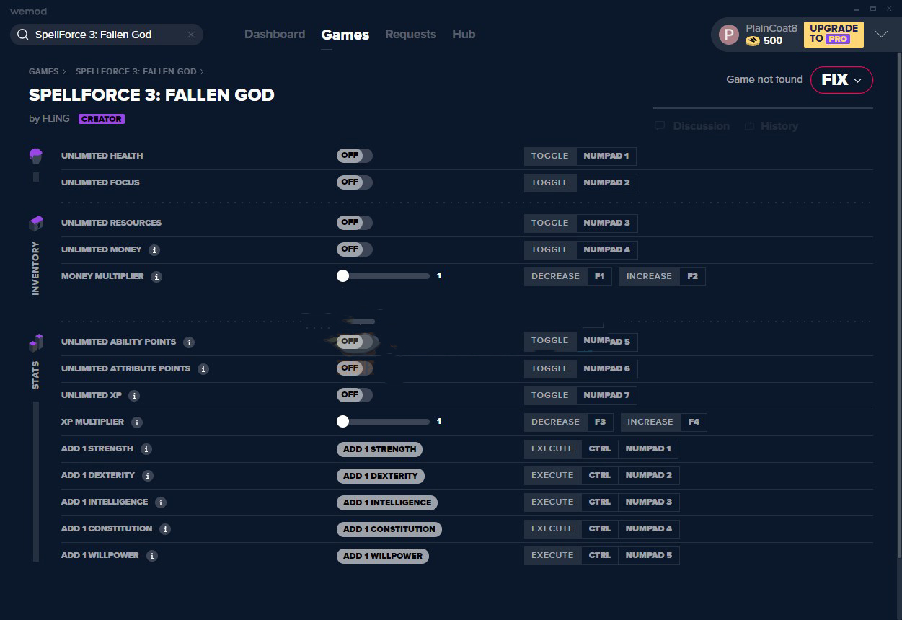Click the NUMPAD 1 hotkey for Unlimited Health
The width and height of the screenshot is (902, 620).
[x=606, y=156]
